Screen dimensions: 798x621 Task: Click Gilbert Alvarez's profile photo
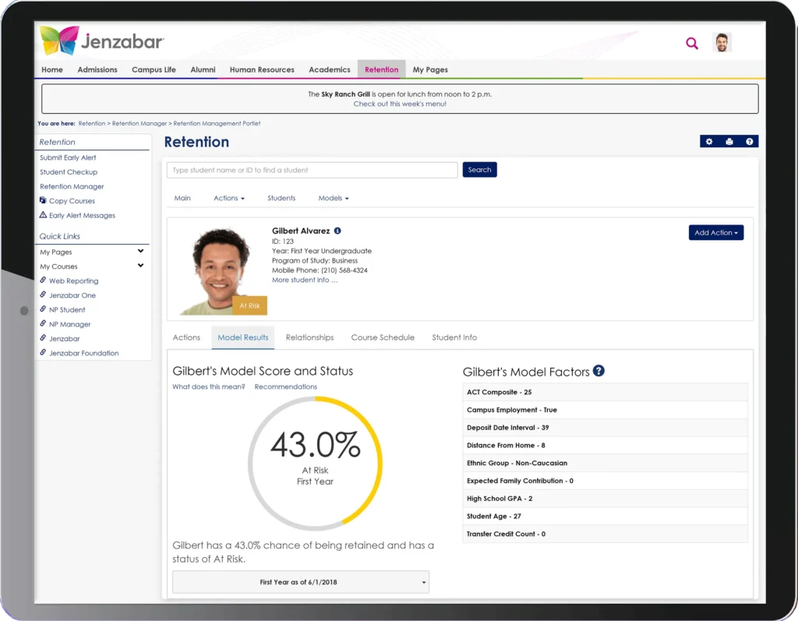(x=218, y=270)
